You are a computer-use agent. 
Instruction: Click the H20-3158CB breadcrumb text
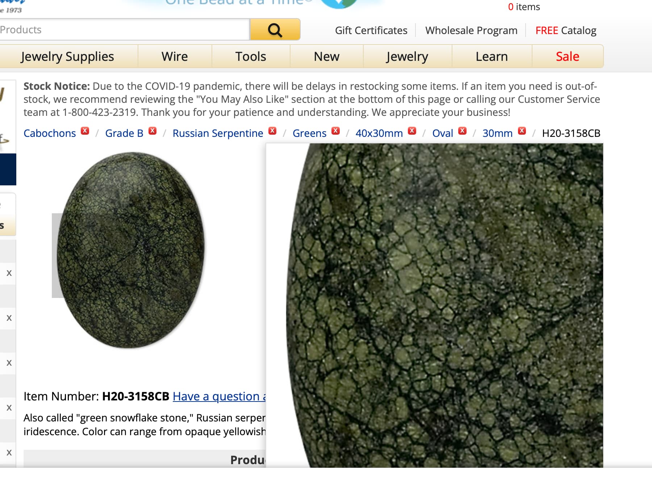571,133
